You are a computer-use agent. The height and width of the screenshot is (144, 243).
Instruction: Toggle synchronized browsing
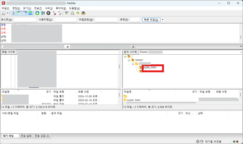coord(78,13)
